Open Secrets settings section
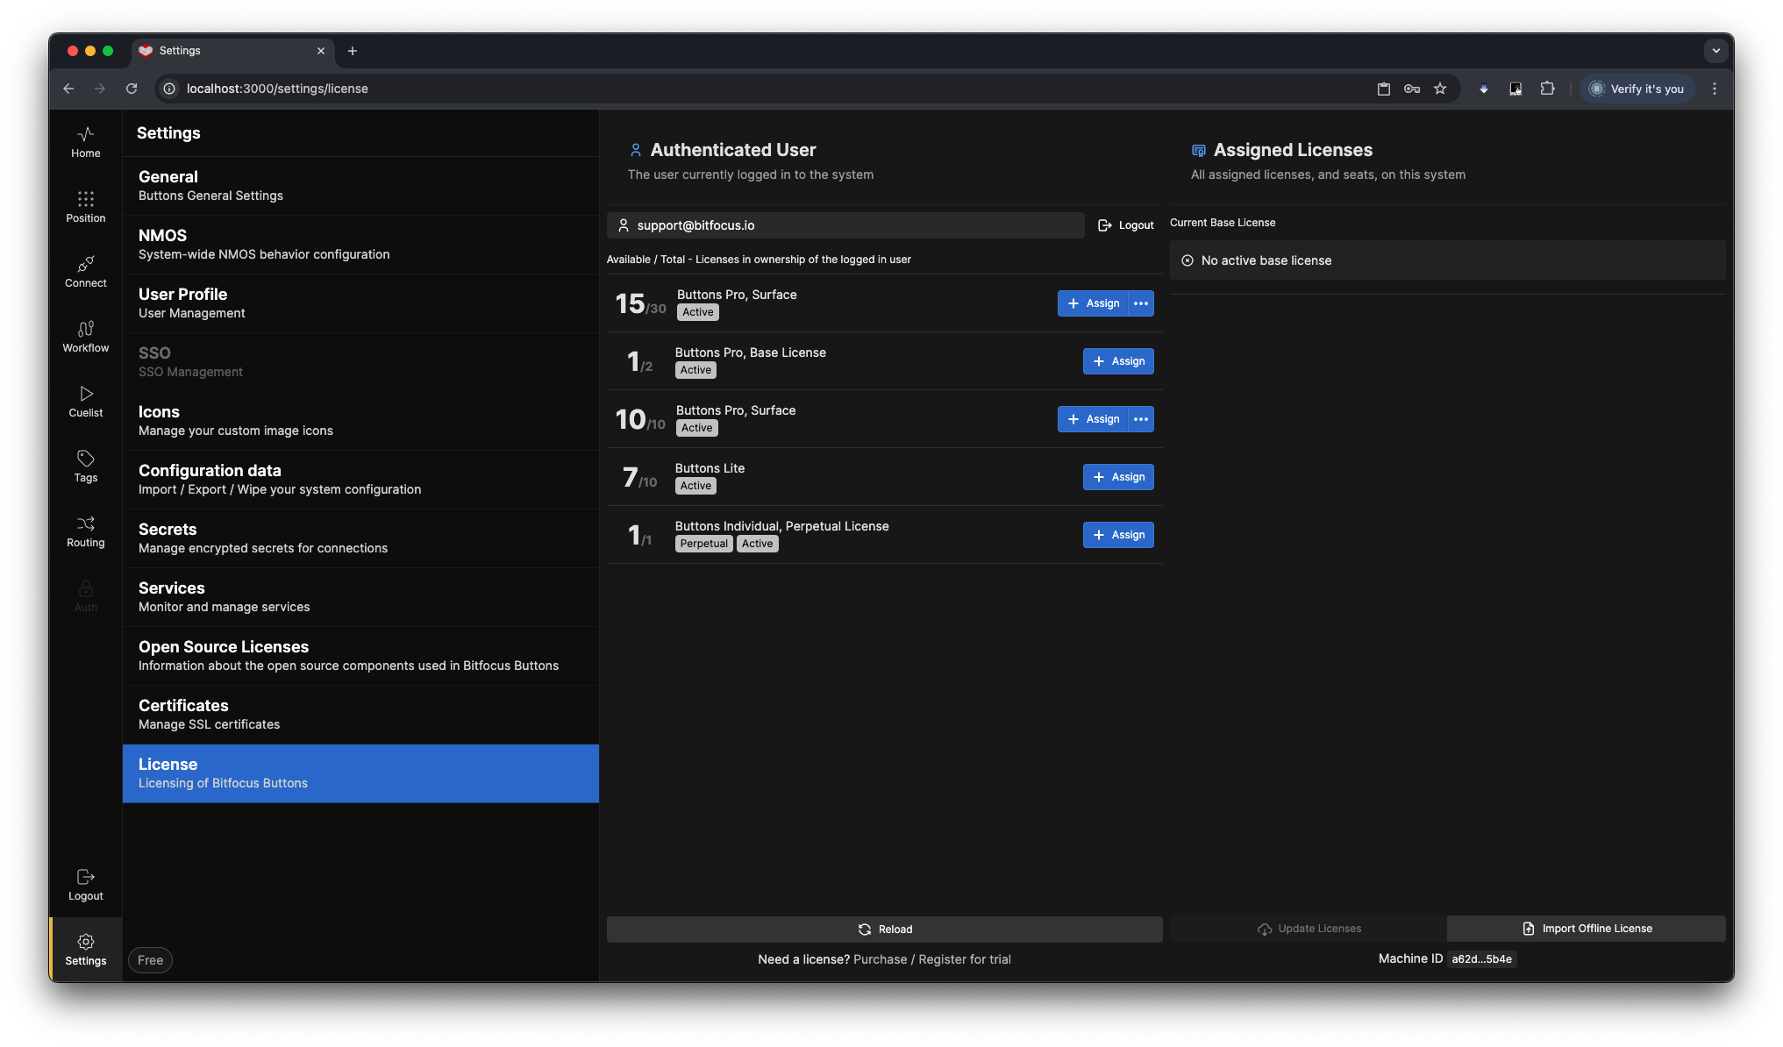Screen dimensions: 1783x1047 coord(360,538)
